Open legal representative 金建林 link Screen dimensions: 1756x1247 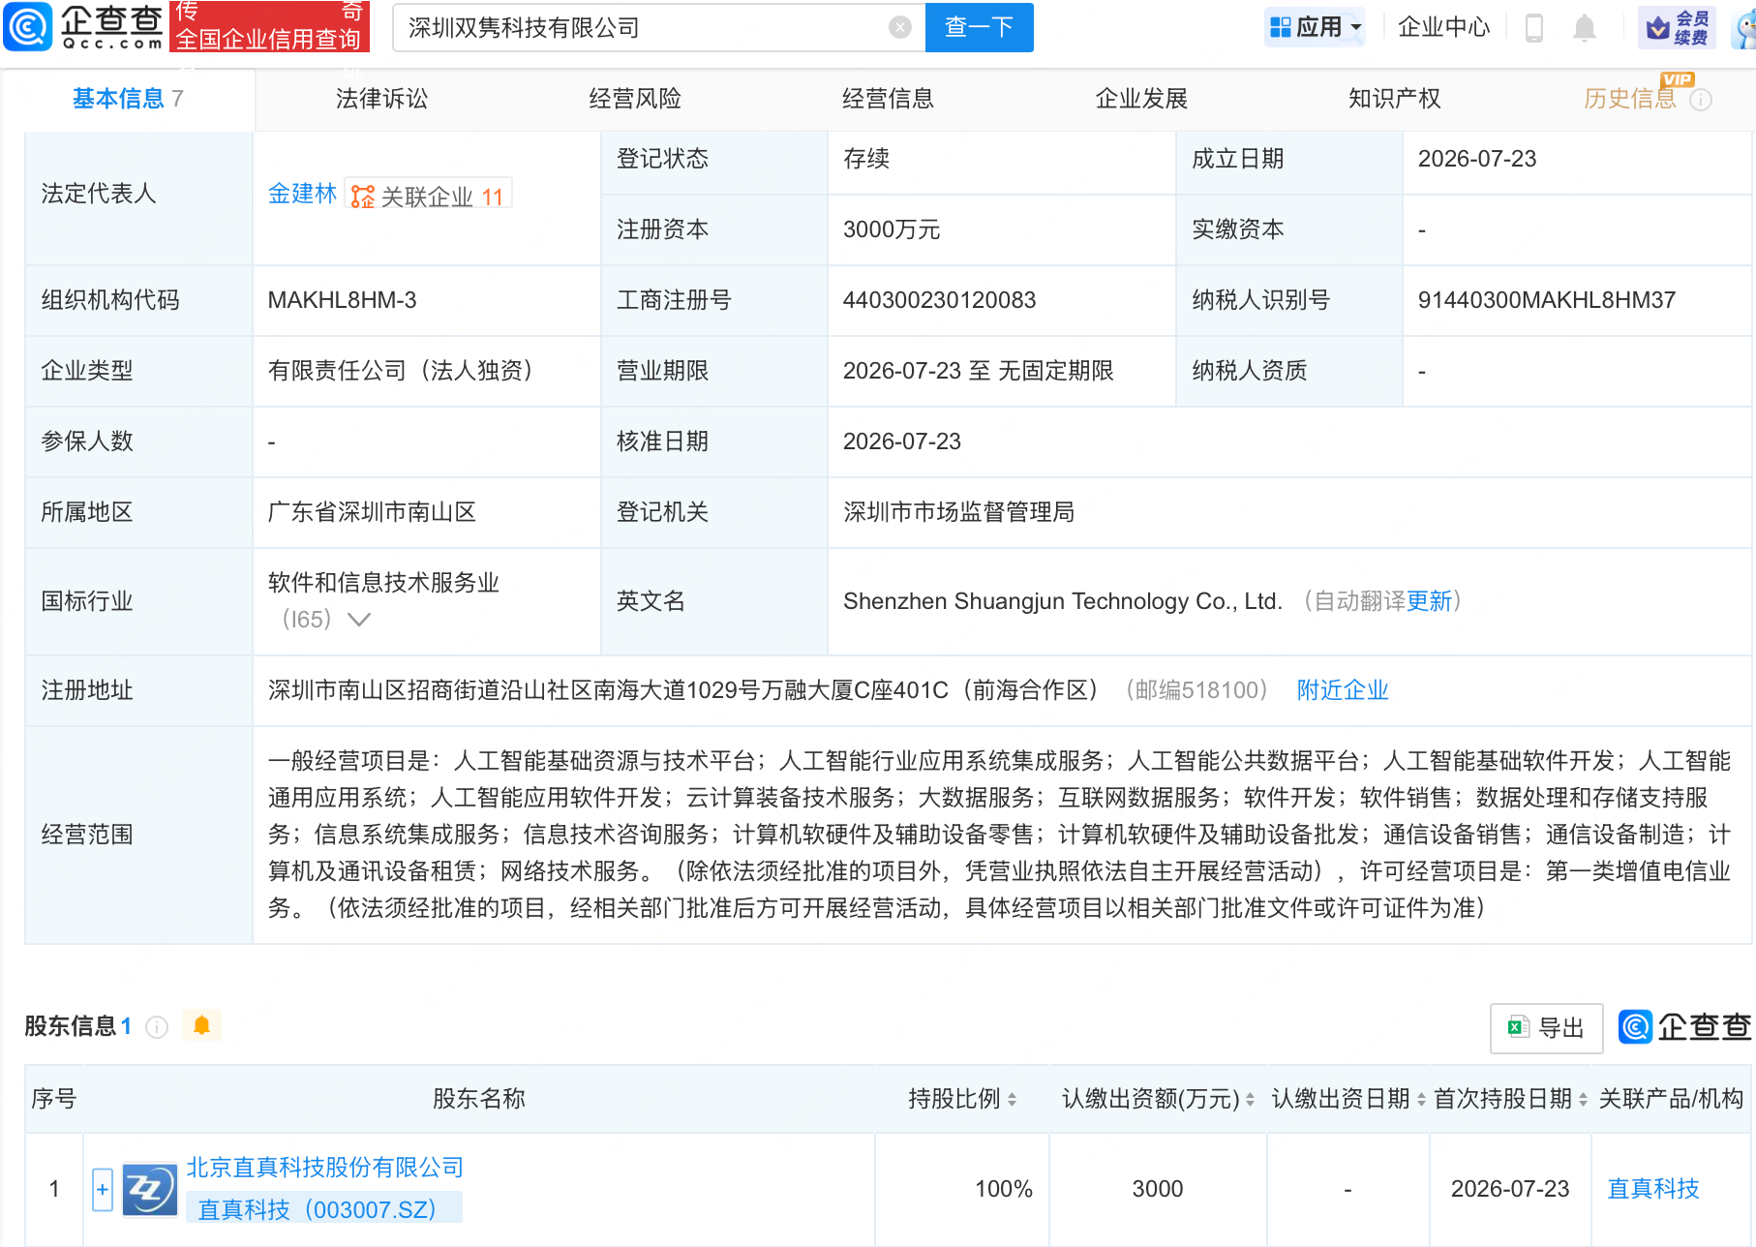point(302,194)
